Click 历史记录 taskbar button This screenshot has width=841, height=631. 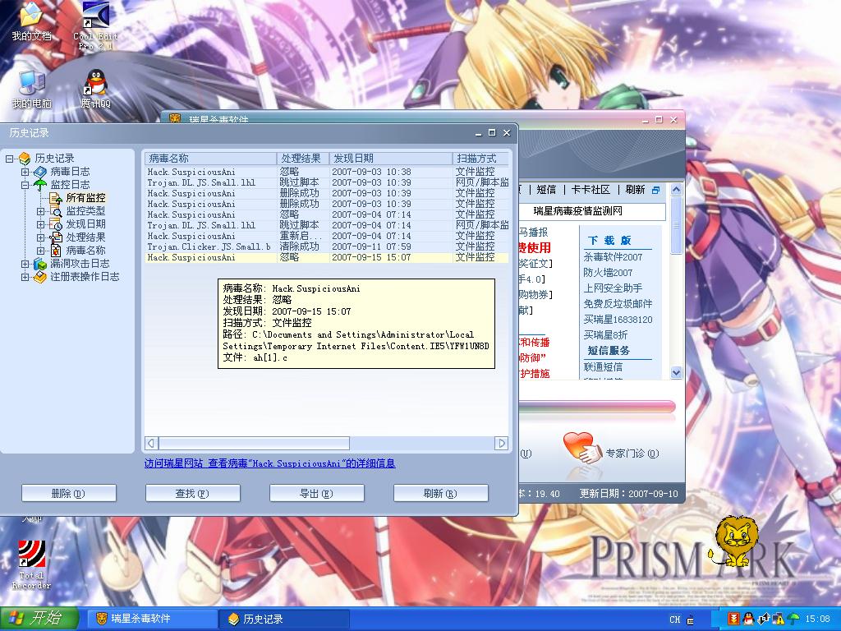click(x=284, y=619)
